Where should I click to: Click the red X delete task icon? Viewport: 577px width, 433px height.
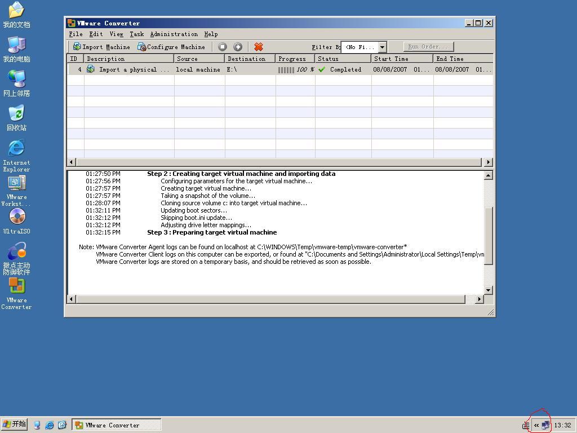click(x=259, y=47)
